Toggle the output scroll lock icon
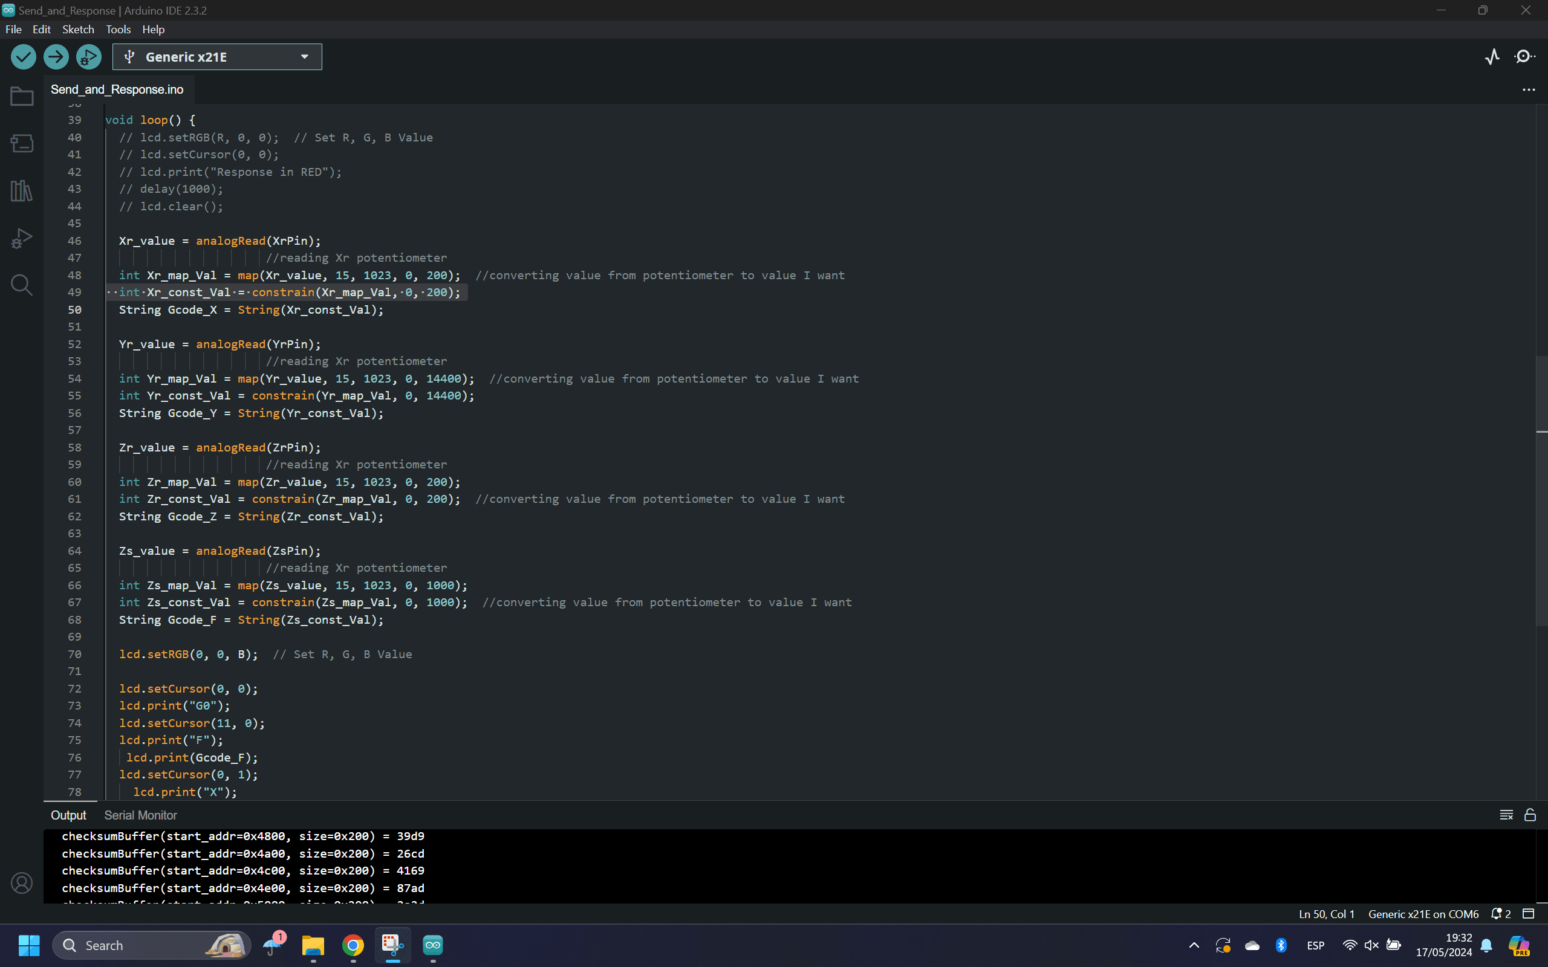The image size is (1548, 967). [1529, 815]
